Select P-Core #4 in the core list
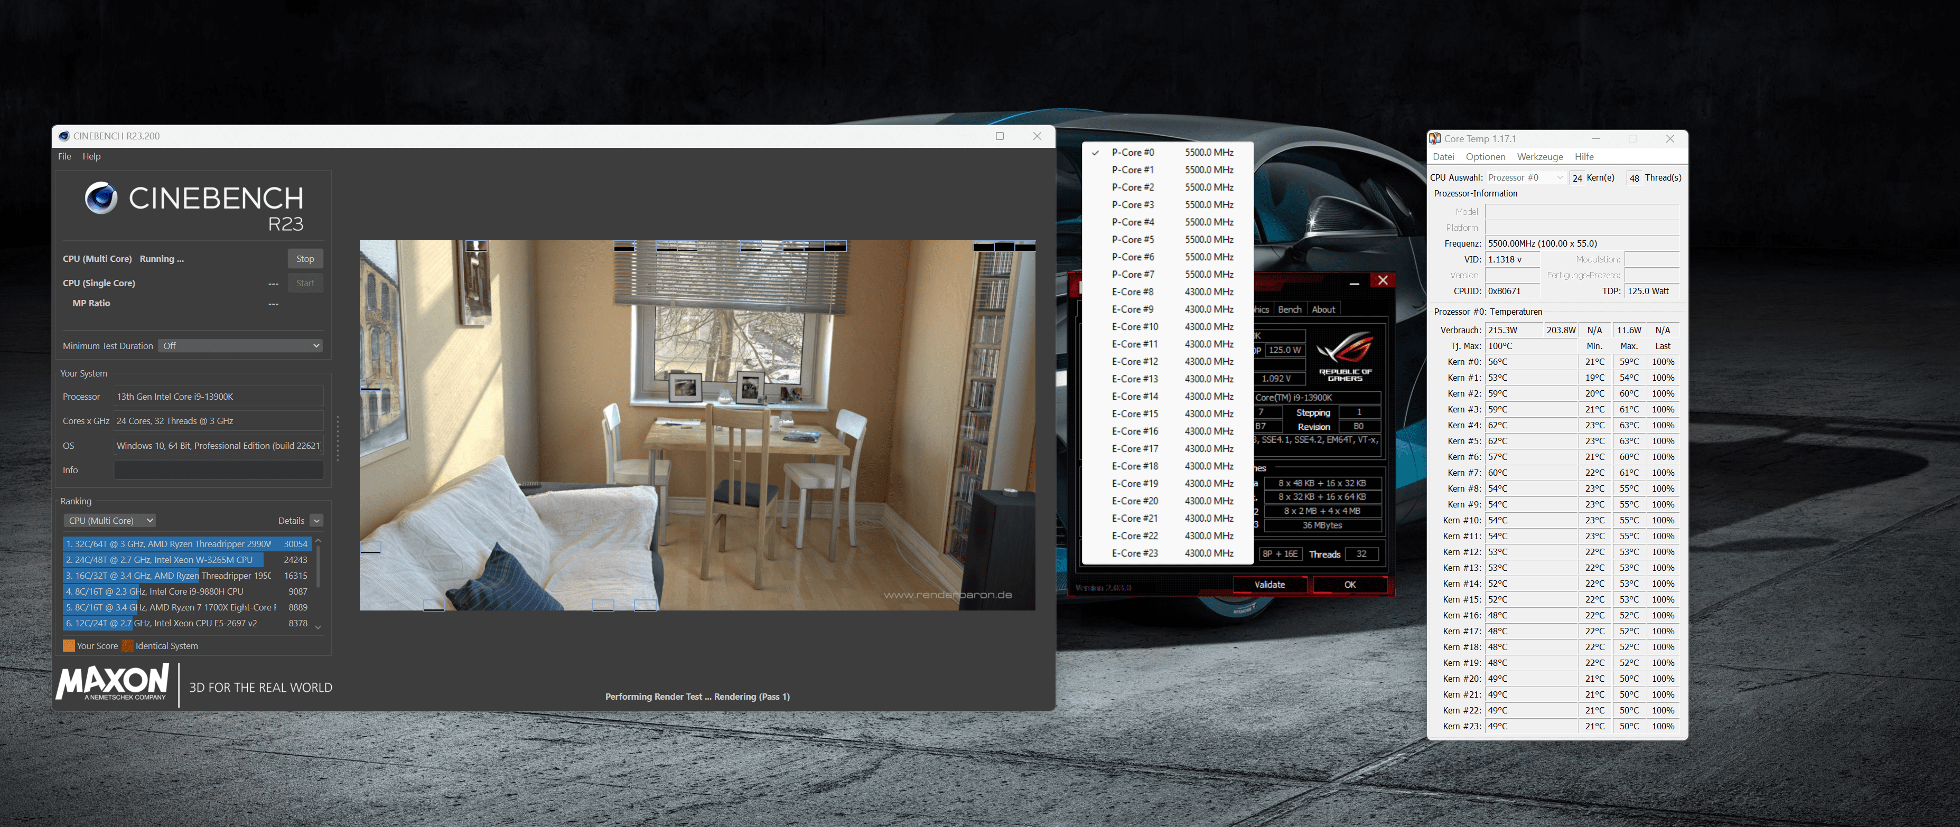The height and width of the screenshot is (827, 1960). 1167,222
